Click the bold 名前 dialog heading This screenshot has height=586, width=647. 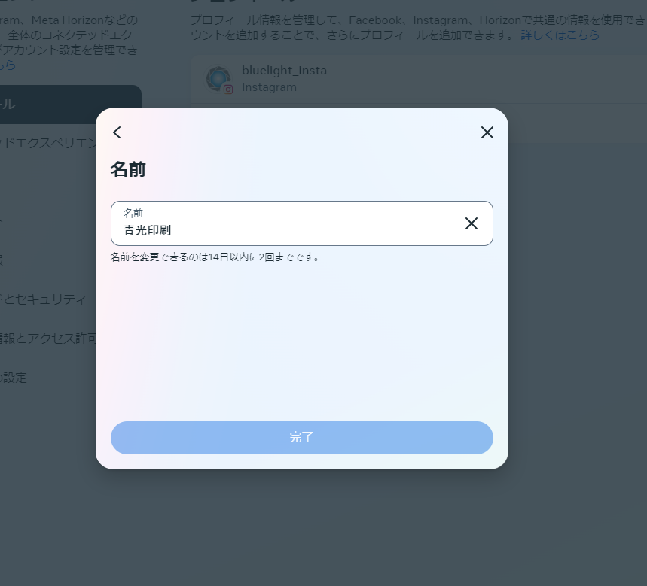pos(128,170)
